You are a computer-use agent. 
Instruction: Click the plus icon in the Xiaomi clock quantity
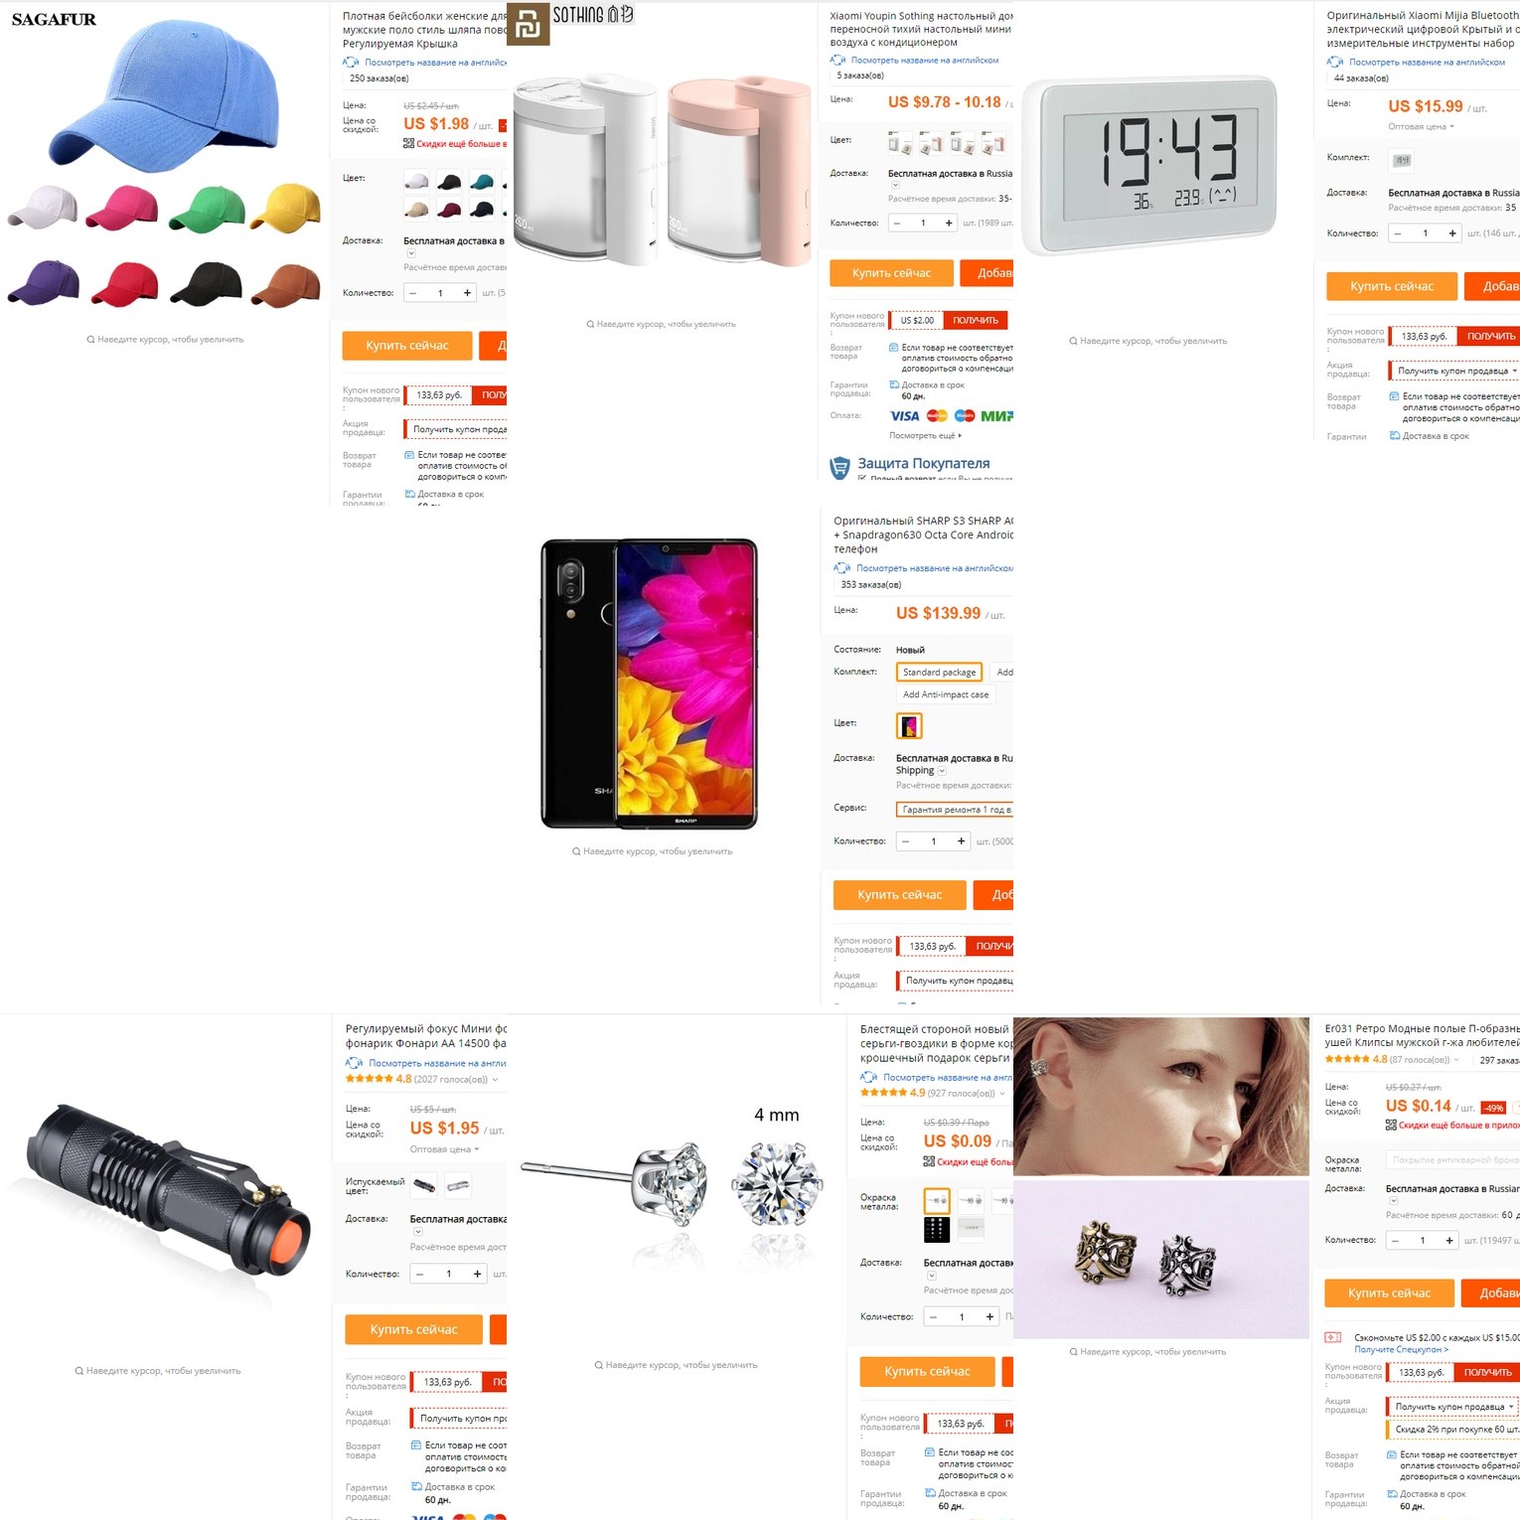[1452, 233]
